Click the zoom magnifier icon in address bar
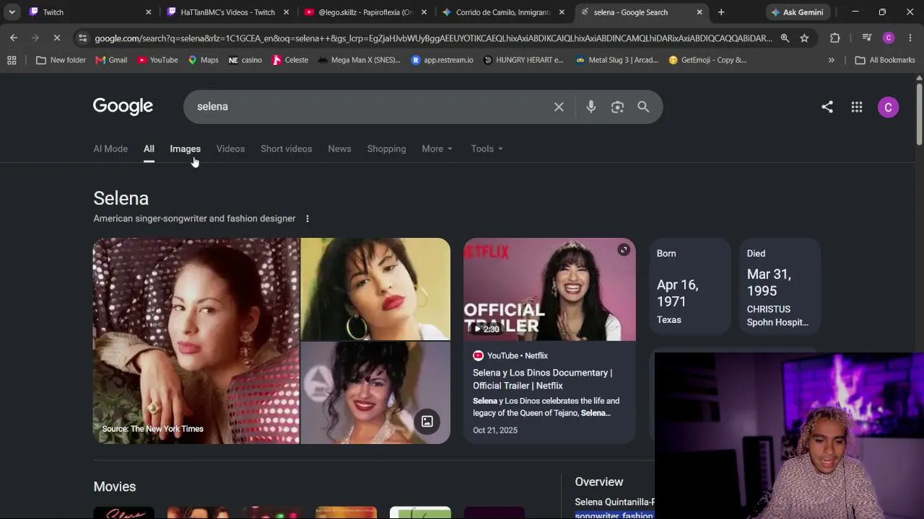 point(785,38)
